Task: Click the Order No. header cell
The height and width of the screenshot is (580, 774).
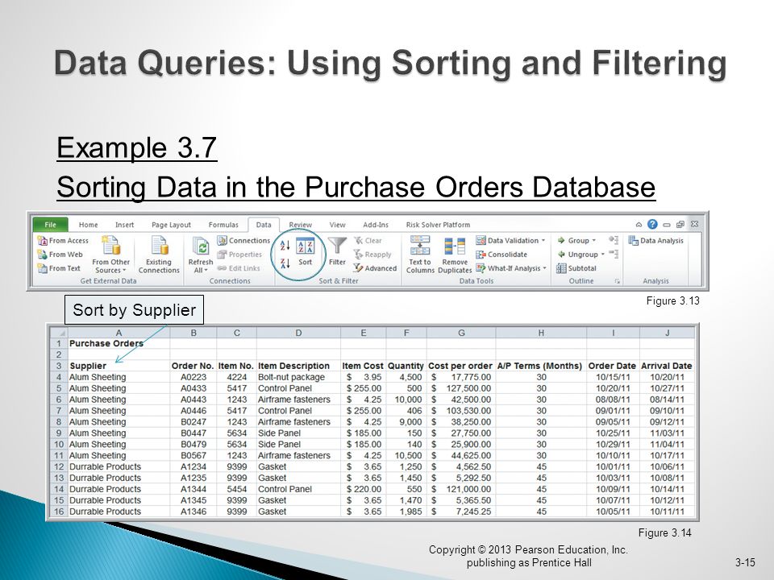Action: point(193,366)
